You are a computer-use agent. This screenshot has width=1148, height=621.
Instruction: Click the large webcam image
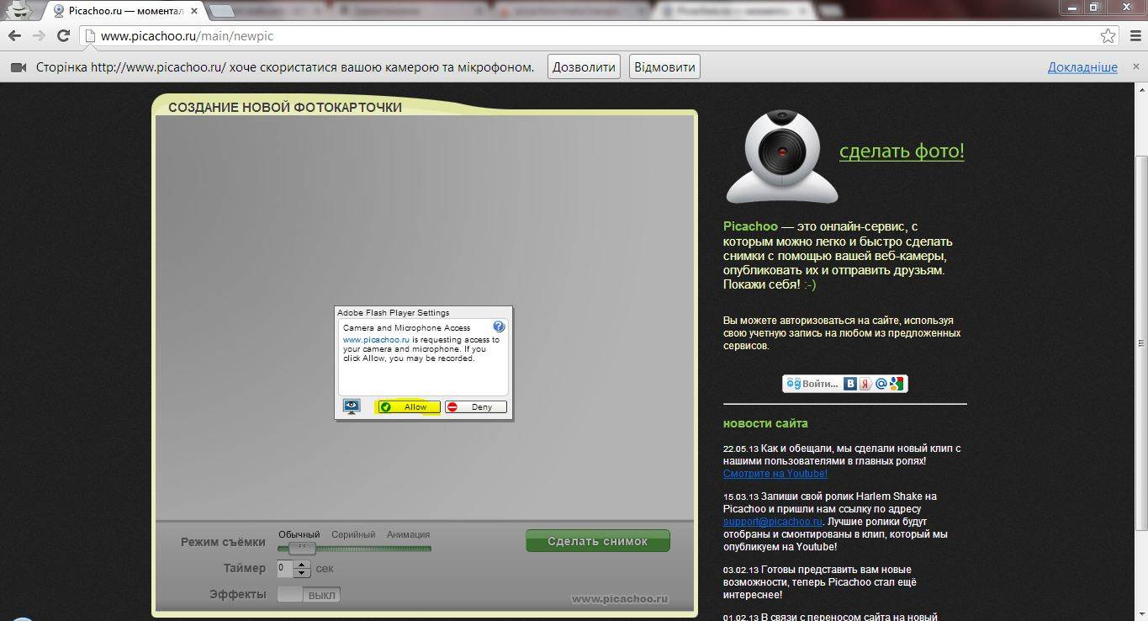click(x=781, y=157)
